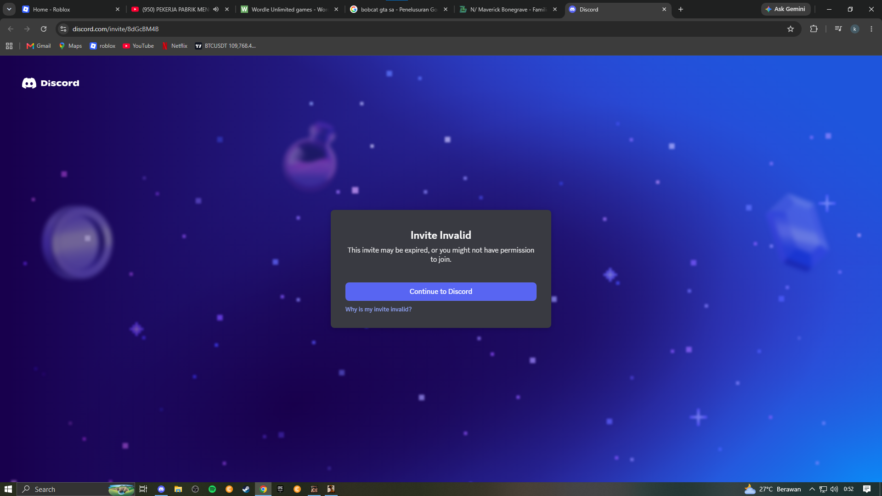Close the bobcat gta sa tab
The height and width of the screenshot is (496, 882).
[x=446, y=9]
